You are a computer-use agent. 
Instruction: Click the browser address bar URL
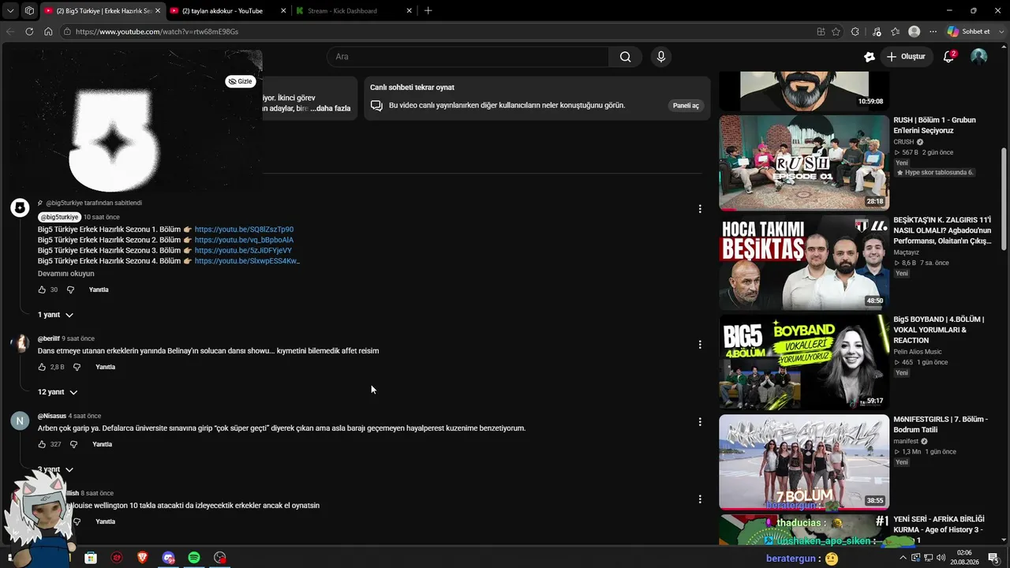[157, 32]
